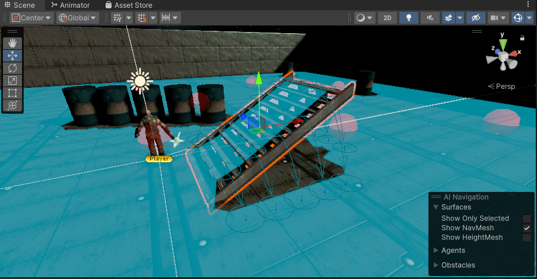Expand the Obstacles section
This screenshot has width=537, height=279.
tap(436, 265)
